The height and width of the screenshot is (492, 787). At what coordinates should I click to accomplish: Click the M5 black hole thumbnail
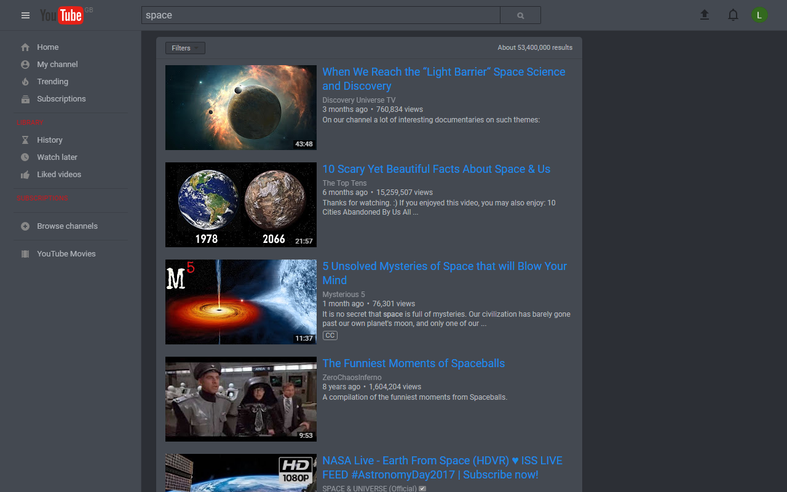click(x=241, y=302)
